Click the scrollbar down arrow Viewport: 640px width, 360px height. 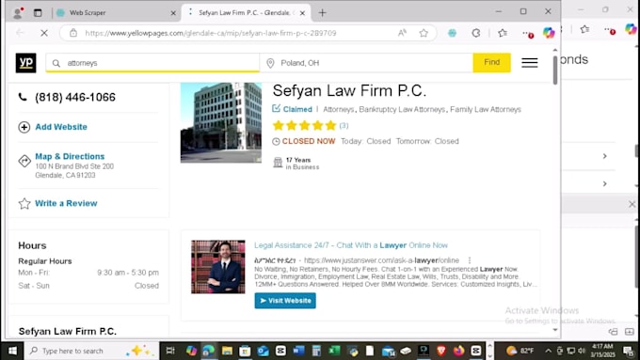point(555,330)
